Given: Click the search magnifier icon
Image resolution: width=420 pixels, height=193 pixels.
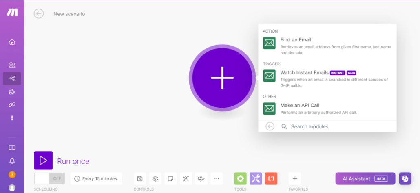Looking at the screenshot, I should click(284, 126).
